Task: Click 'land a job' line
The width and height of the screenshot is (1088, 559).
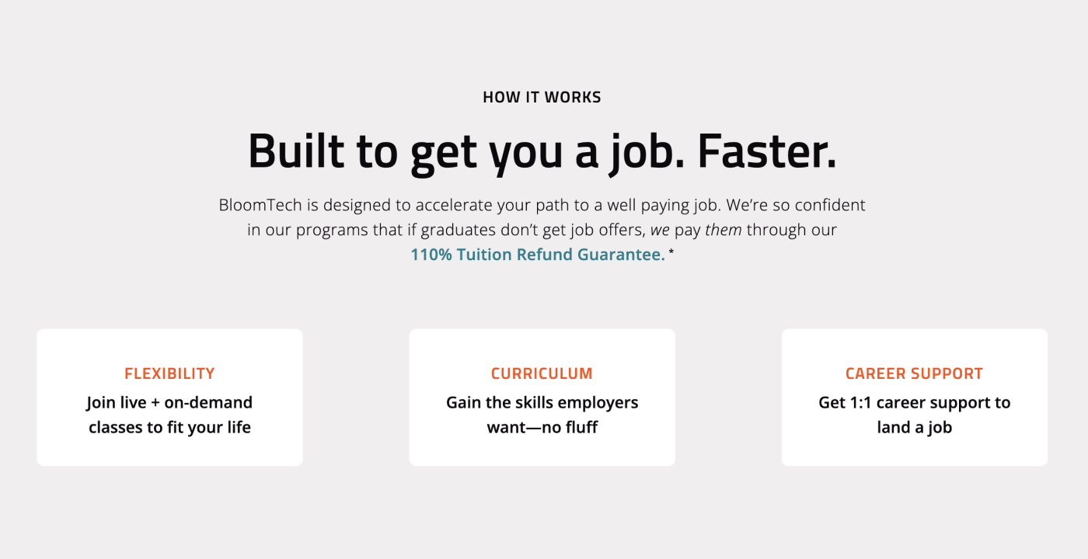Action: (915, 428)
